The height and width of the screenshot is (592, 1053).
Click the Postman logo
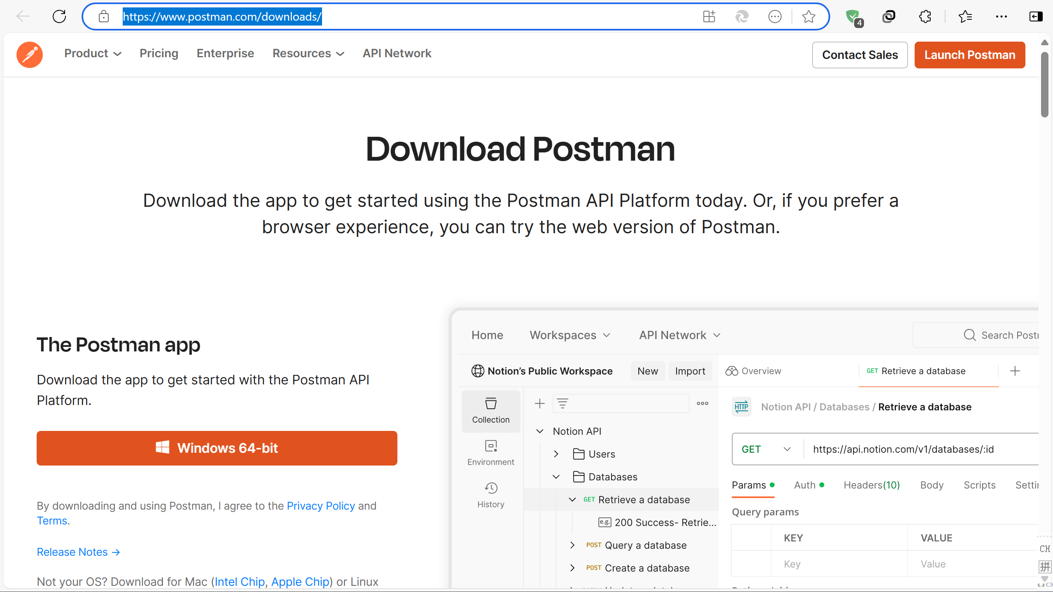coord(30,55)
